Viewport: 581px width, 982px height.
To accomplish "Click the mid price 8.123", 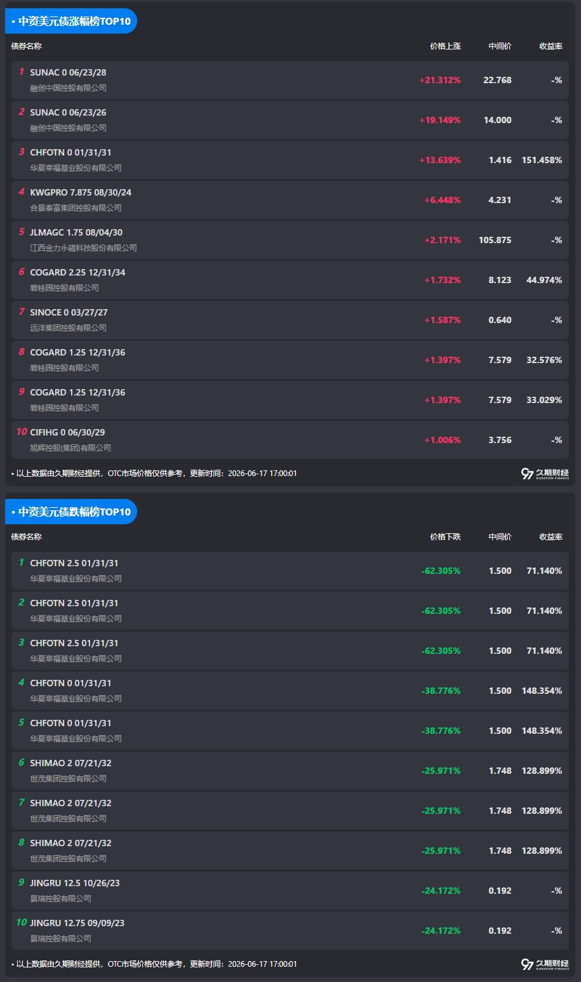I will pyautogui.click(x=500, y=280).
